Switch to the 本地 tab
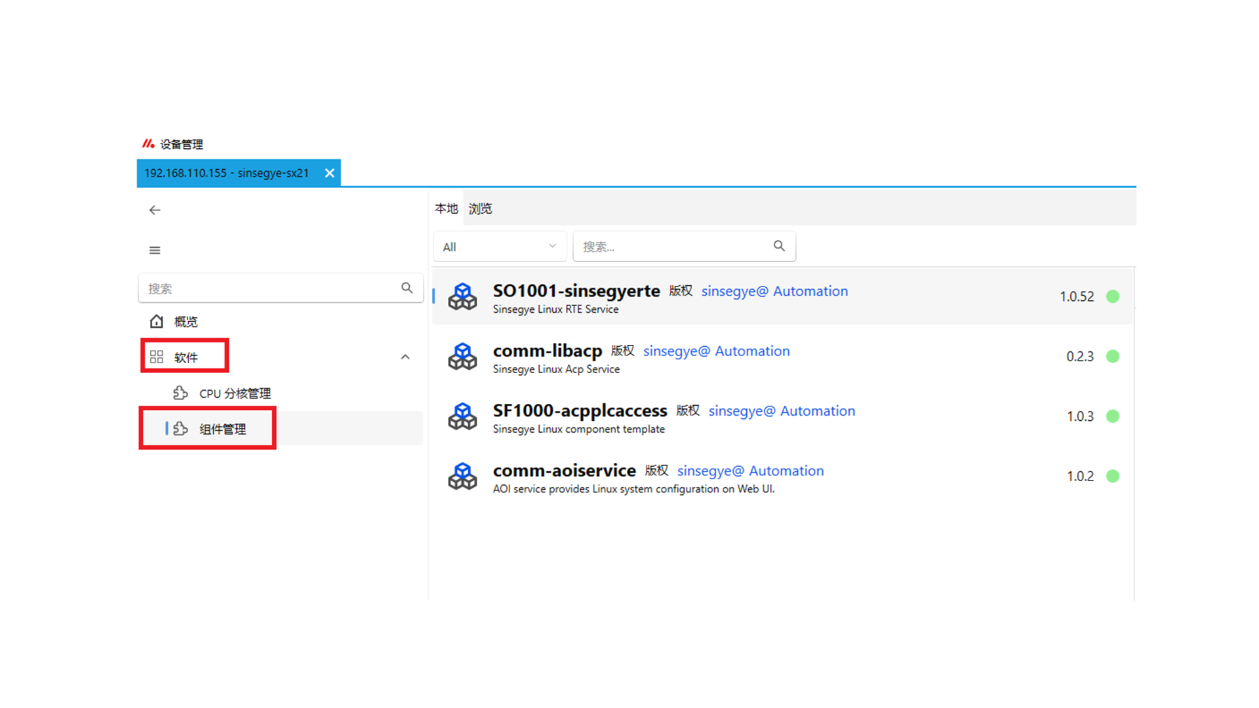 click(446, 208)
